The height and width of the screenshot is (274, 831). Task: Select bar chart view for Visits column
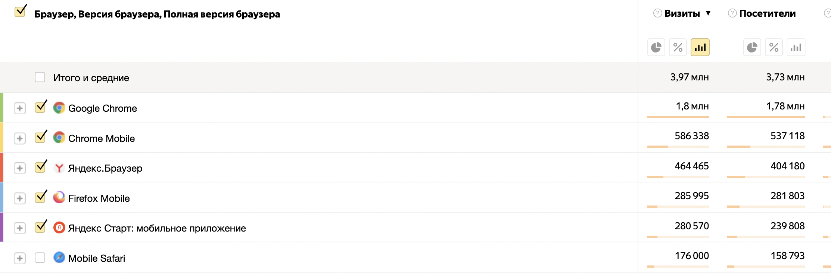click(700, 47)
